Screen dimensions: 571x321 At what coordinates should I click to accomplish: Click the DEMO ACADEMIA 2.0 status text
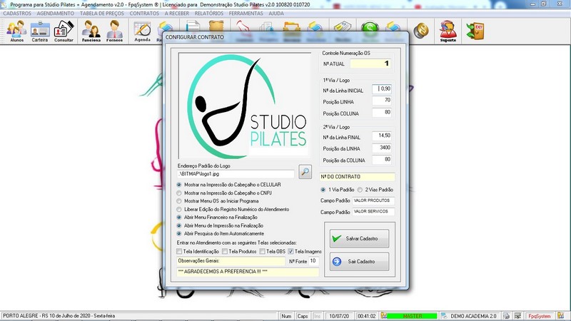pyautogui.click(x=473, y=316)
